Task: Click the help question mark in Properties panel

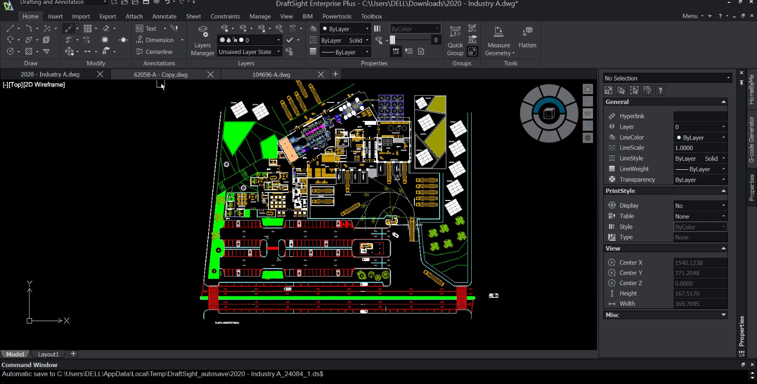Action: pyautogui.click(x=660, y=90)
